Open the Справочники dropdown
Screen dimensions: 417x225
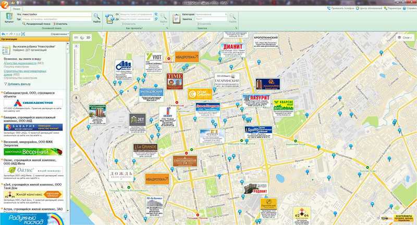click(x=59, y=34)
